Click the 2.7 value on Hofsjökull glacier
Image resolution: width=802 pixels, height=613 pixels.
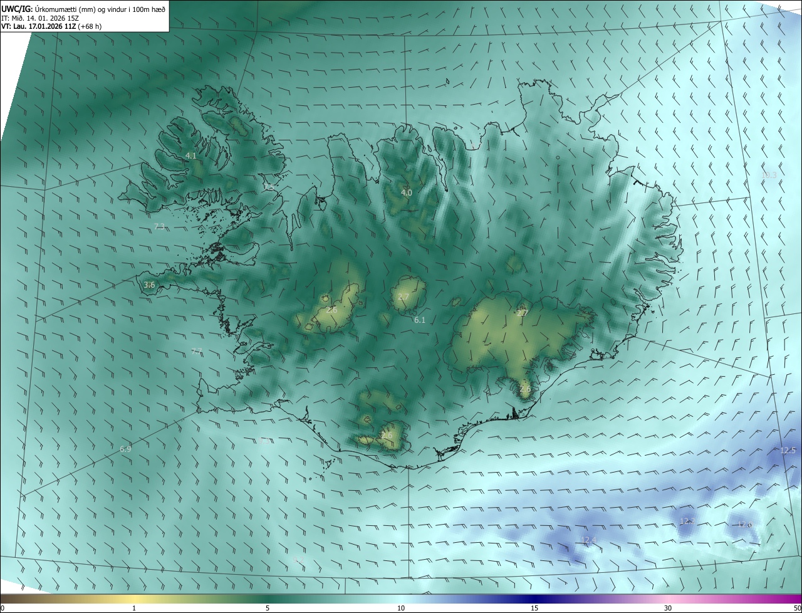pos(404,296)
